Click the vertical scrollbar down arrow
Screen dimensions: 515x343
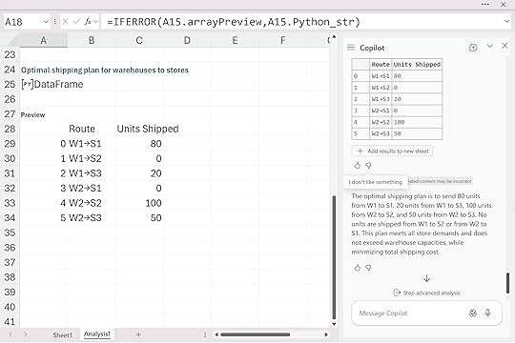pyautogui.click(x=334, y=324)
